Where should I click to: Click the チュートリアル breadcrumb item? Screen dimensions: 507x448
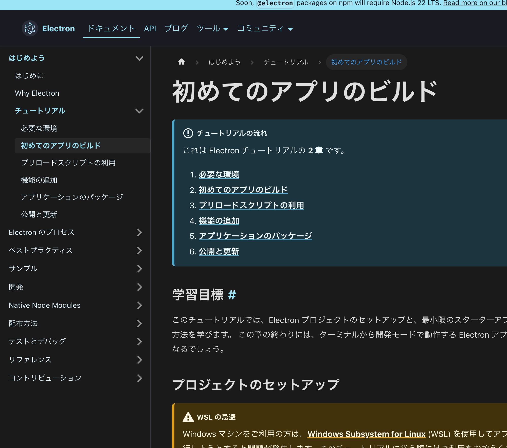(286, 62)
